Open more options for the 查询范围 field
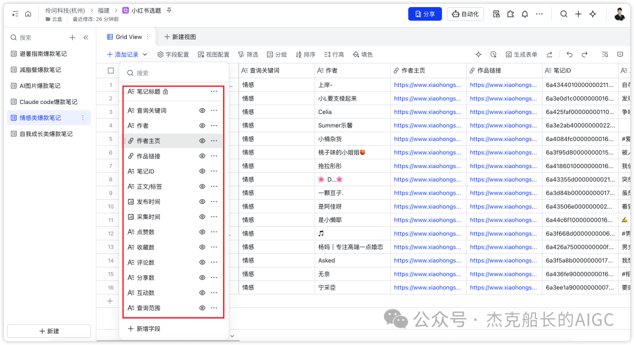 click(214, 308)
